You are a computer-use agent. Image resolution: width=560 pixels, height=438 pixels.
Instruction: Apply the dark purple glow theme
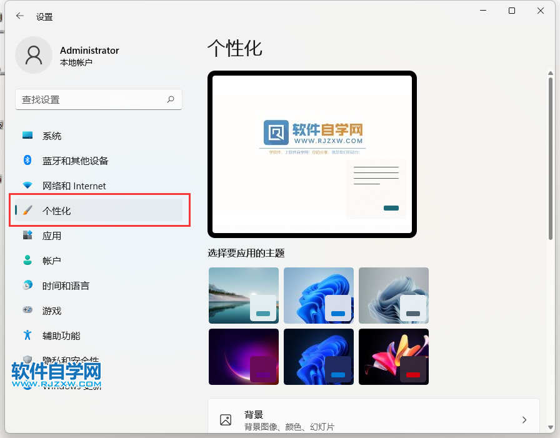pos(243,357)
